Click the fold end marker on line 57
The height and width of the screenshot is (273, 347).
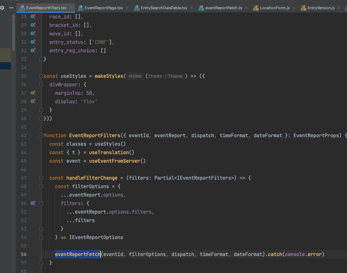pos(41,263)
